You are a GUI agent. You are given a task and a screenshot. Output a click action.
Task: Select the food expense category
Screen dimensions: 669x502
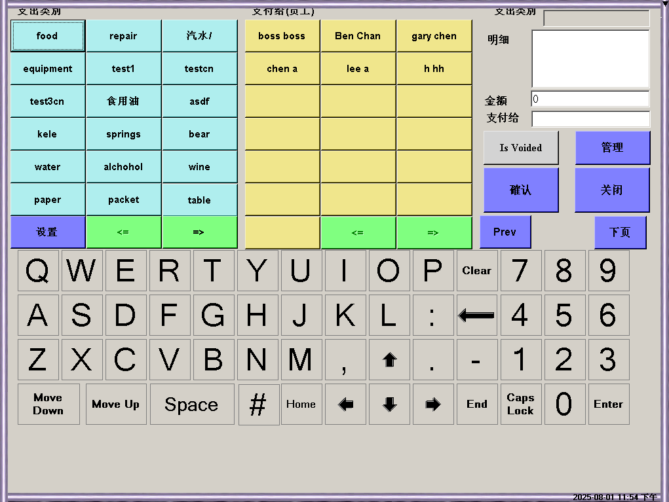[47, 36]
